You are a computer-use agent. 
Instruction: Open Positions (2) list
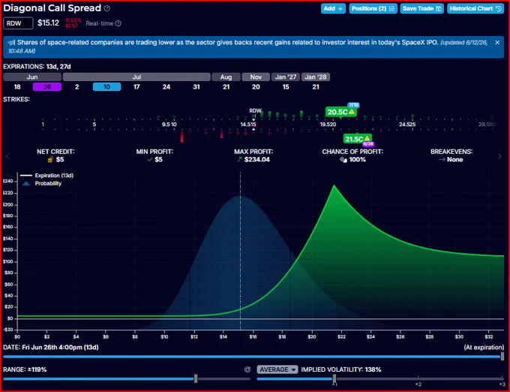[x=373, y=8]
